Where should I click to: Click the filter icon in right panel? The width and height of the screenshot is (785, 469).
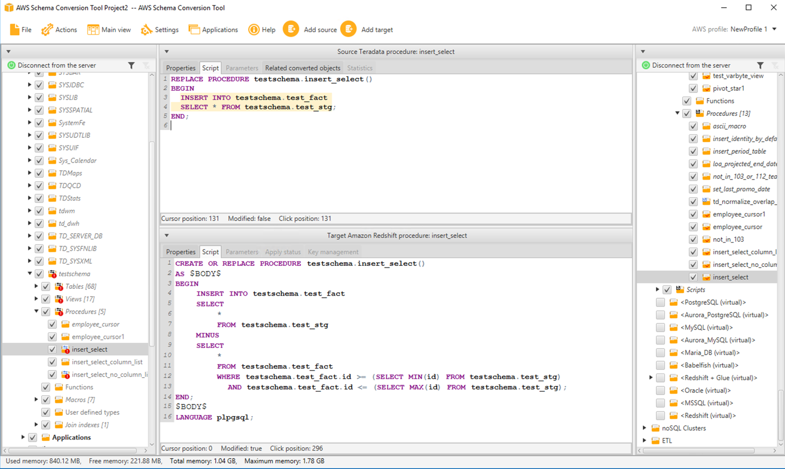[760, 65]
